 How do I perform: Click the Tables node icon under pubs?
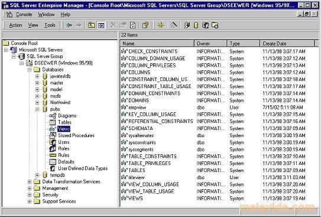point(53,122)
